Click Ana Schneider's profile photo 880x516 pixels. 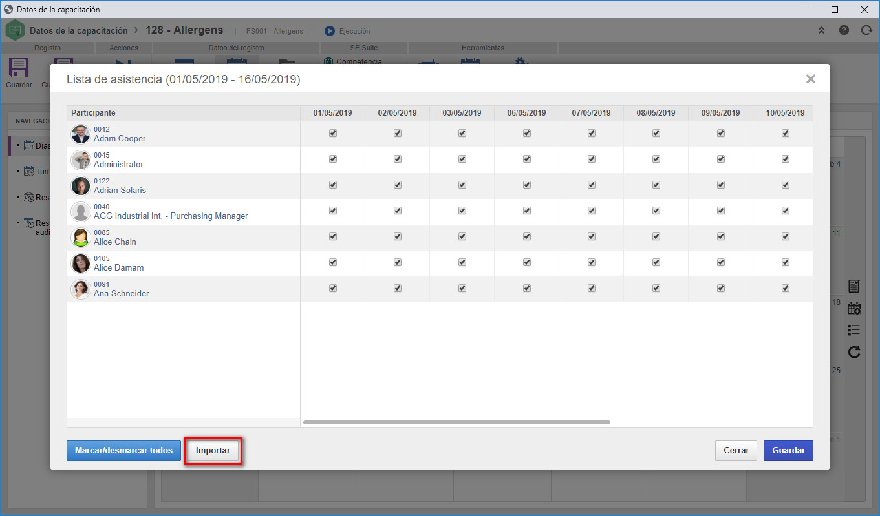80,289
